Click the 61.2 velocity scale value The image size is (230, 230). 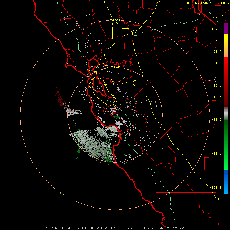[217, 63]
